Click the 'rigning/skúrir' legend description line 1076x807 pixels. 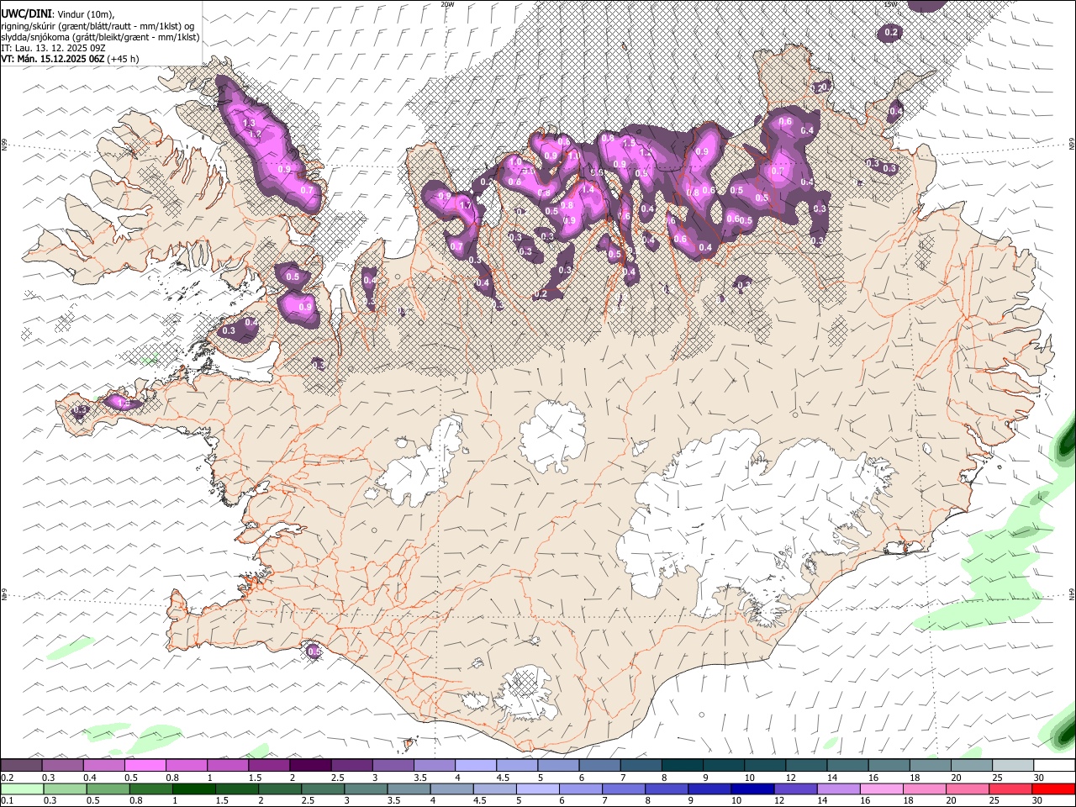(x=98, y=25)
